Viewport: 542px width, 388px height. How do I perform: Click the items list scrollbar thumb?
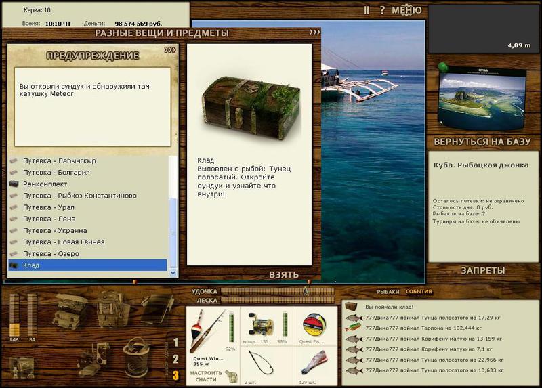tap(173, 233)
